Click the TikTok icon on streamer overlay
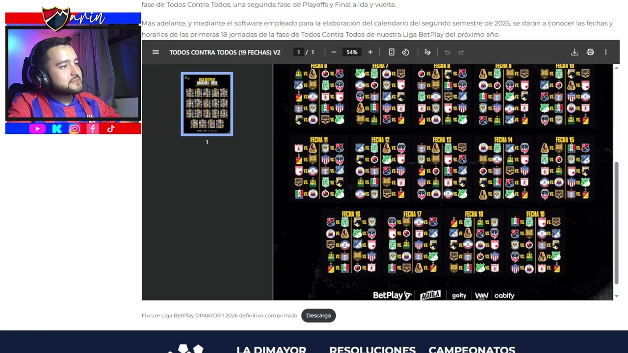Image resolution: width=628 pixels, height=353 pixels. (x=110, y=129)
